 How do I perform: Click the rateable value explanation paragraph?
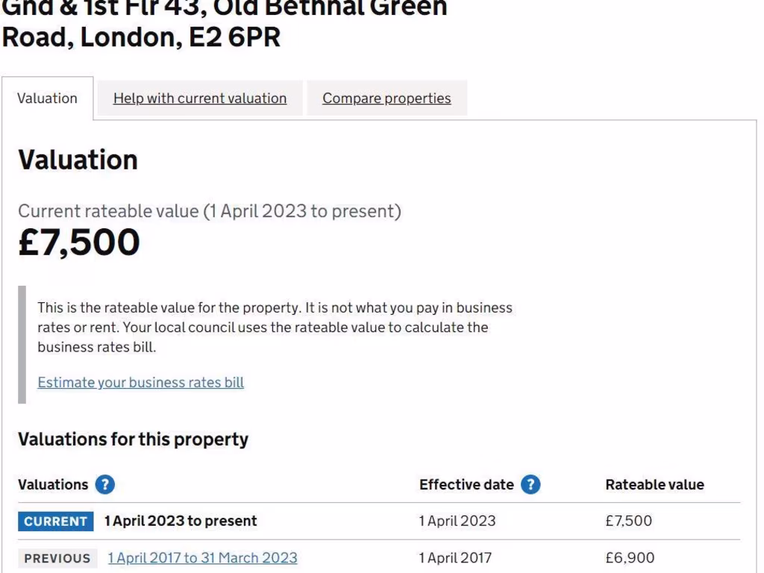click(275, 328)
